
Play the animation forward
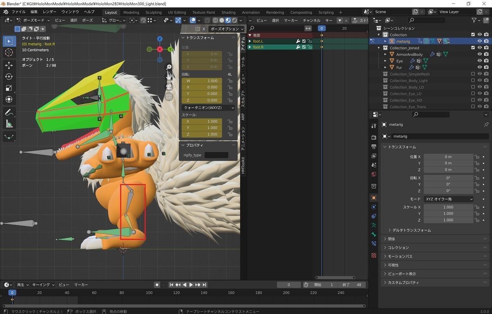pos(191,285)
